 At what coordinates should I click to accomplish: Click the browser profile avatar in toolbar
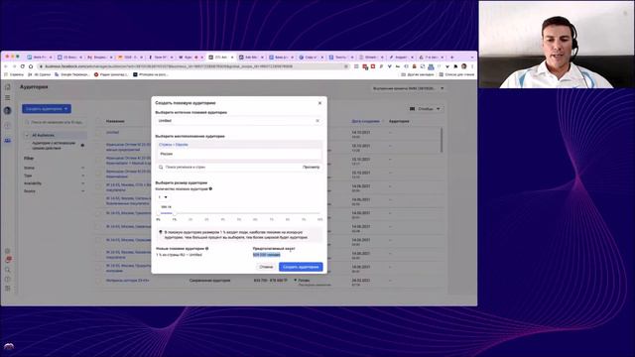coord(464,66)
